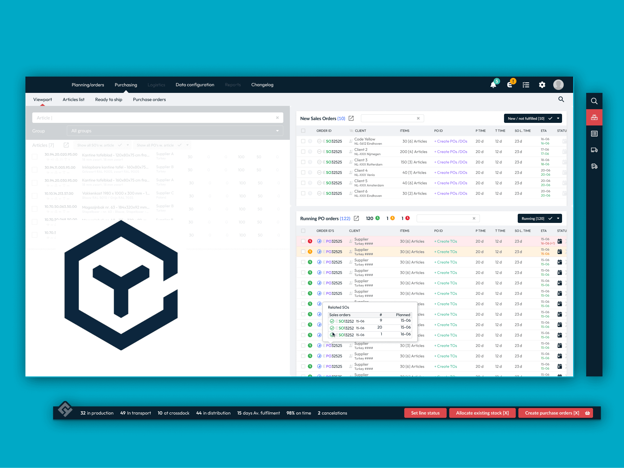Open the Data configuration menu
The image size is (624, 468).
(x=195, y=85)
